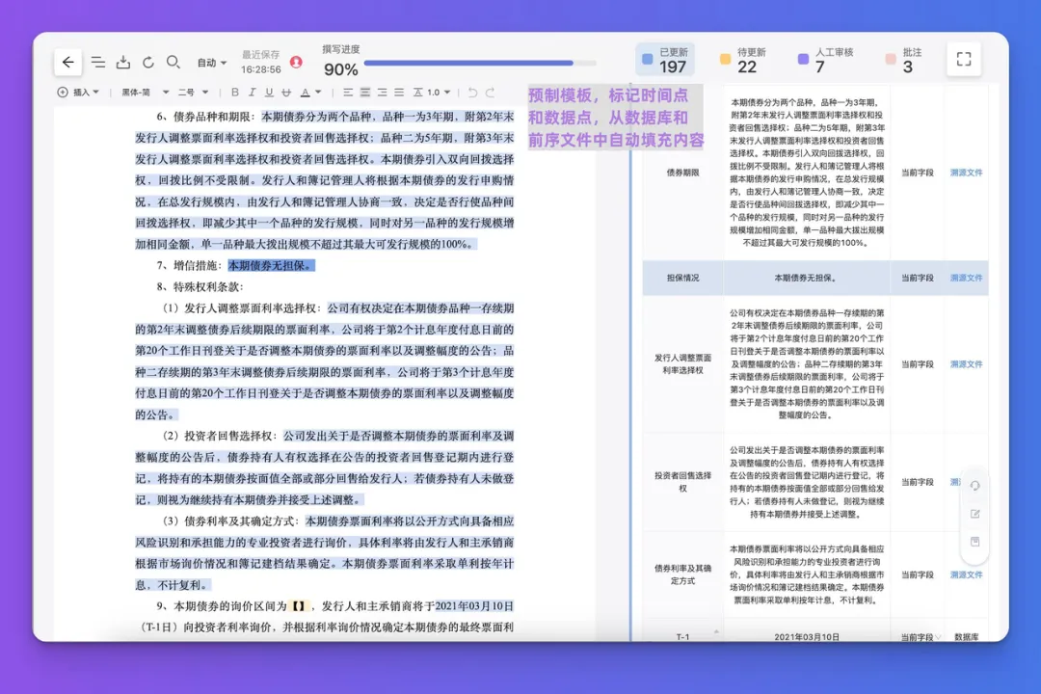This screenshot has height=694, width=1041.
Task: Open the search magnifier icon
Action: [x=173, y=62]
